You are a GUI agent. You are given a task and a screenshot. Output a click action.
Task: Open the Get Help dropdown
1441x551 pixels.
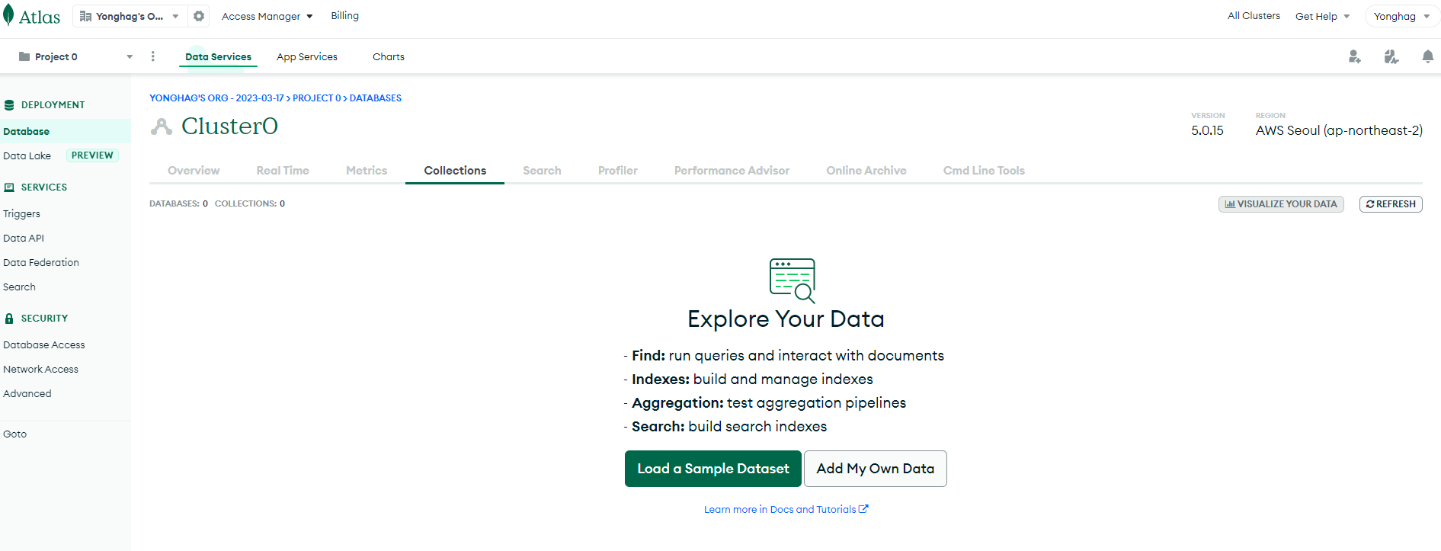tap(1322, 16)
